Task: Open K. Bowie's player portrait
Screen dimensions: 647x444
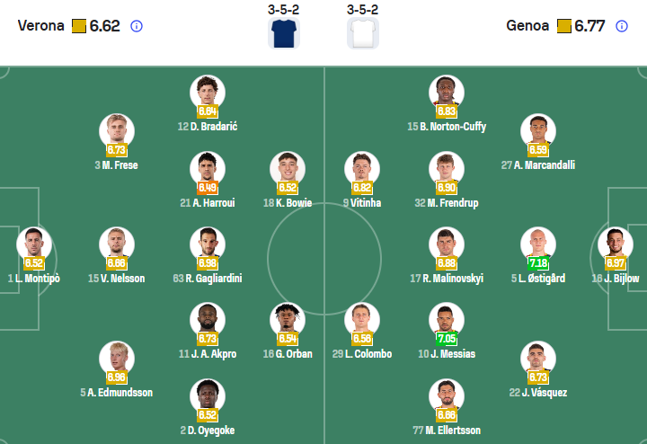Action: (x=288, y=168)
